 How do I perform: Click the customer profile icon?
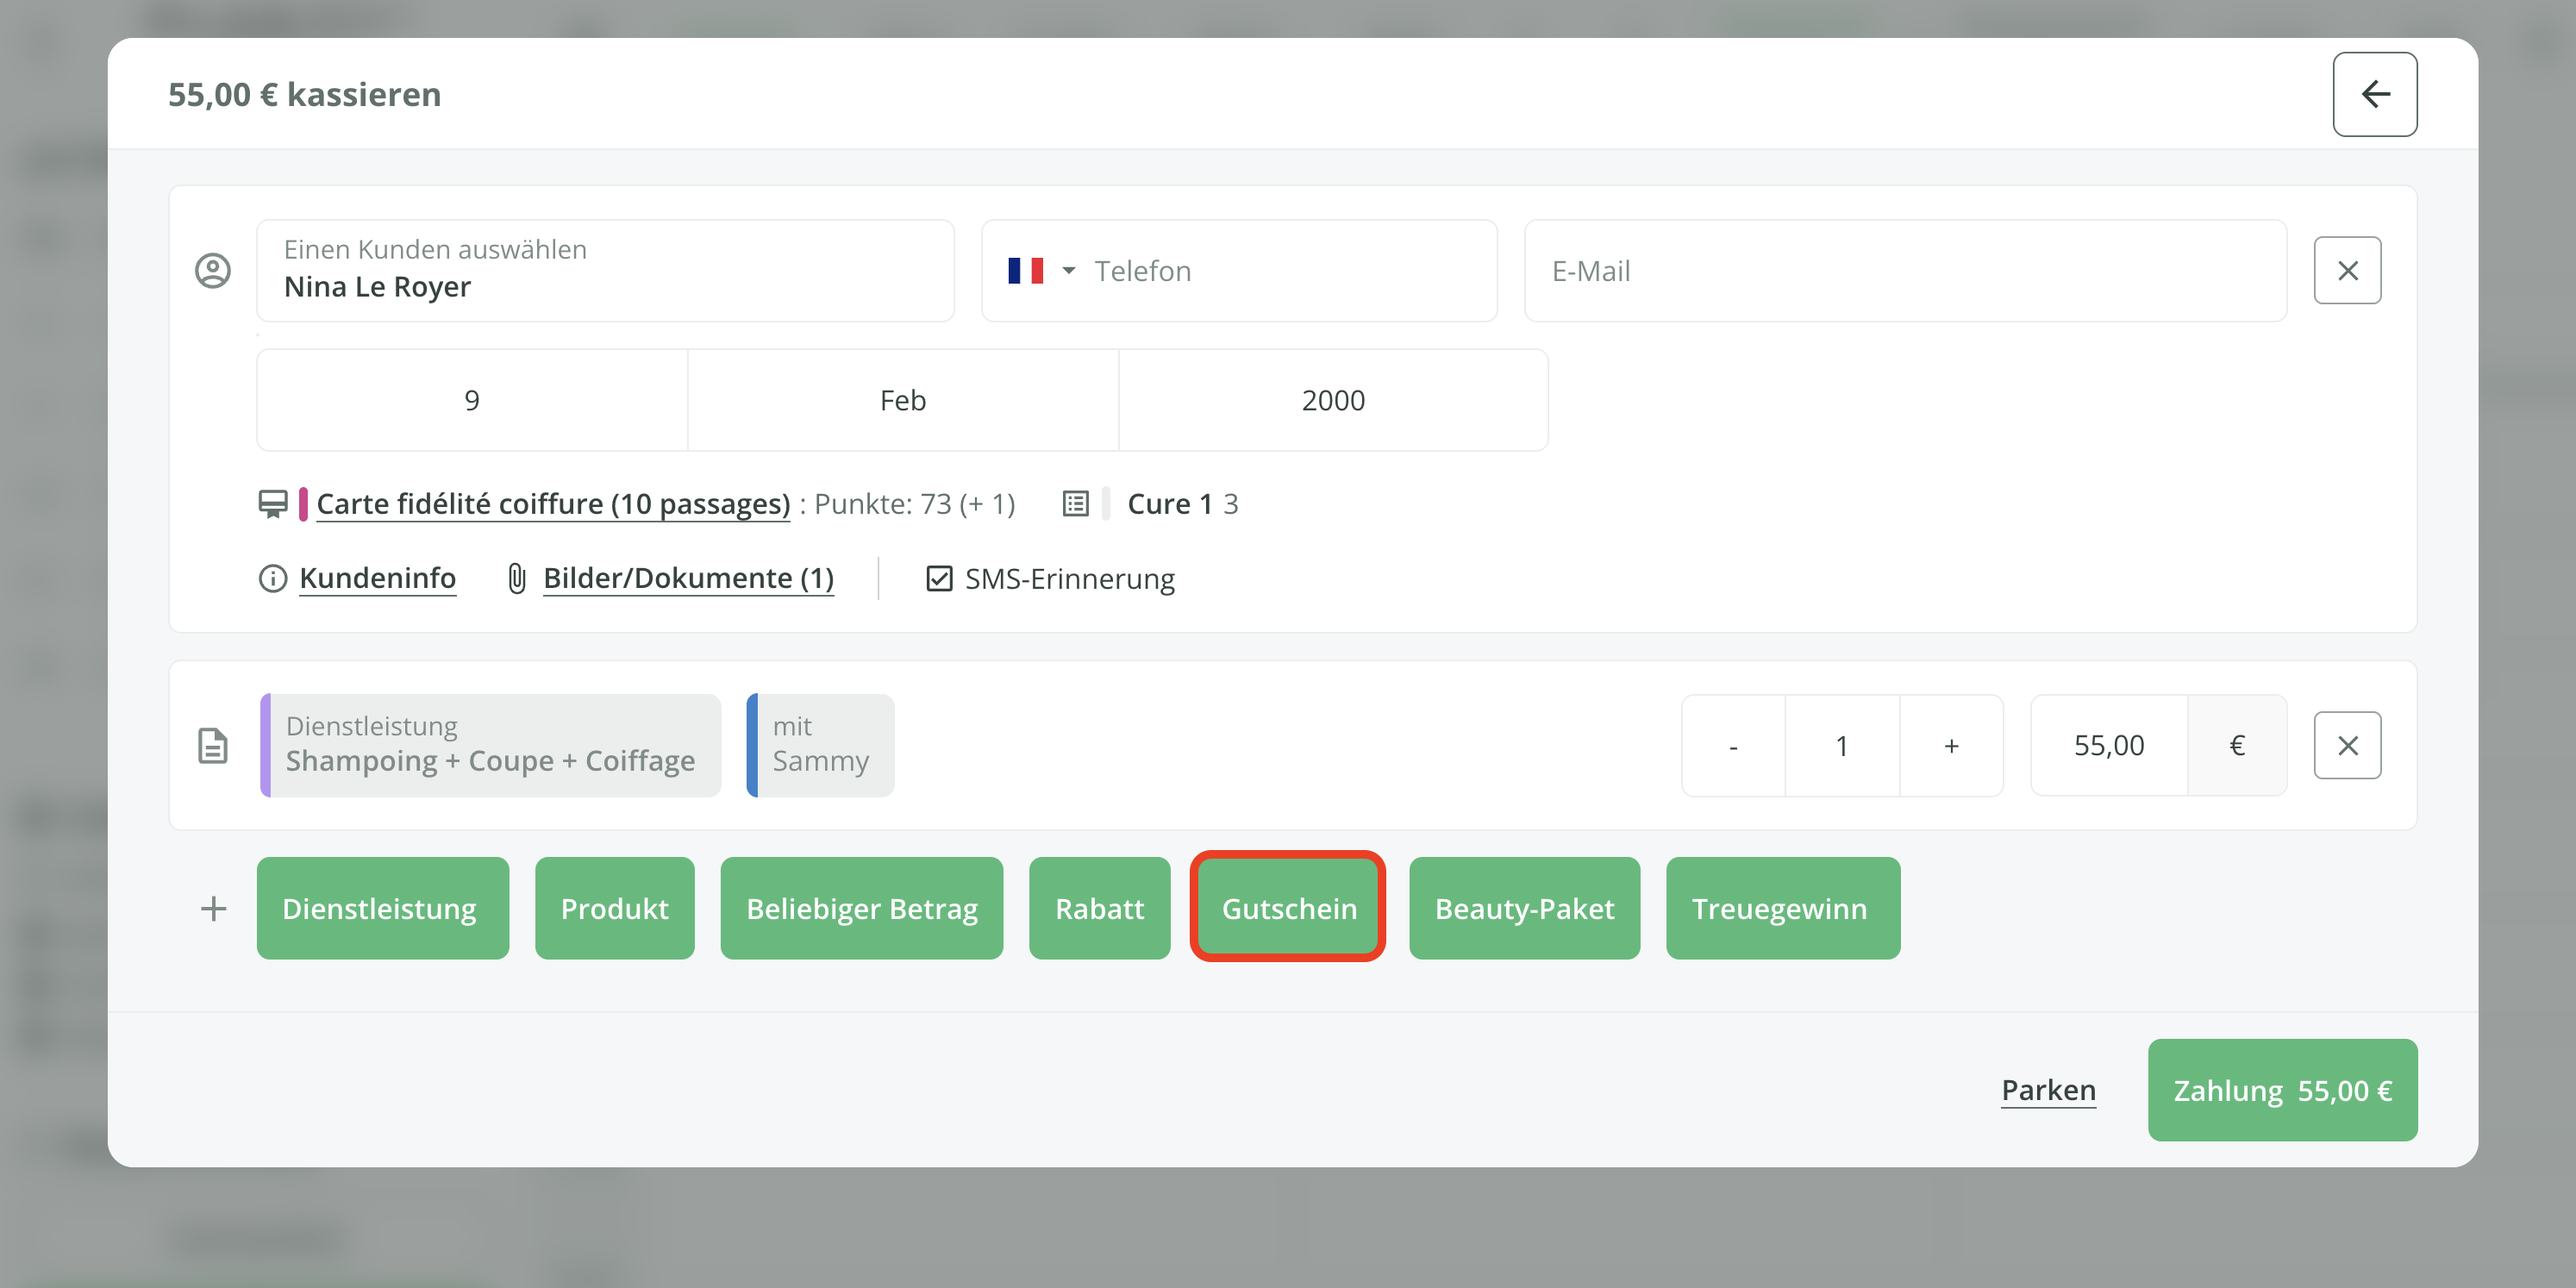[213, 270]
